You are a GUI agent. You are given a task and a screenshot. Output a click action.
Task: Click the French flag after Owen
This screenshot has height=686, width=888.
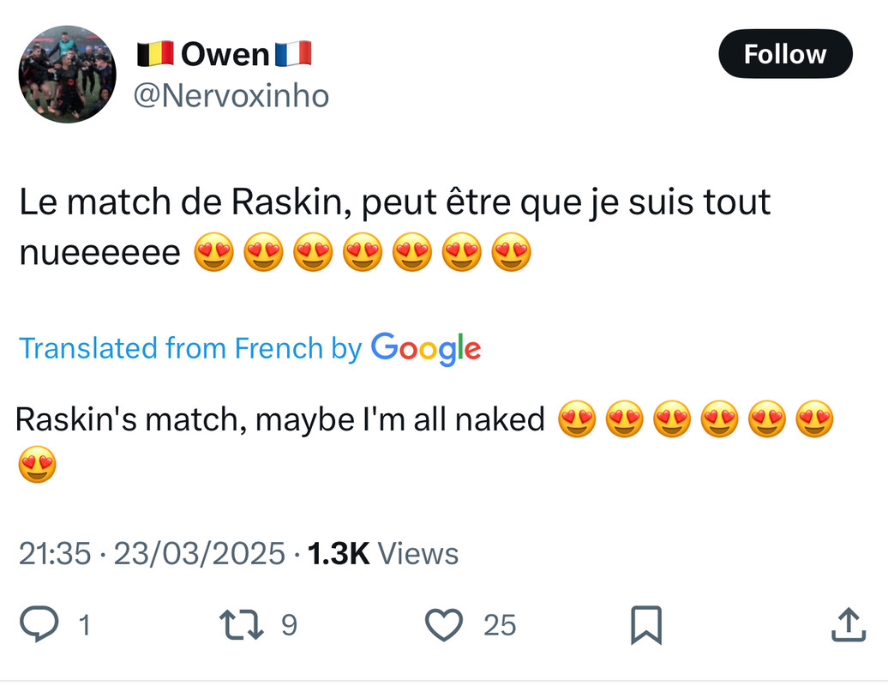(x=293, y=54)
